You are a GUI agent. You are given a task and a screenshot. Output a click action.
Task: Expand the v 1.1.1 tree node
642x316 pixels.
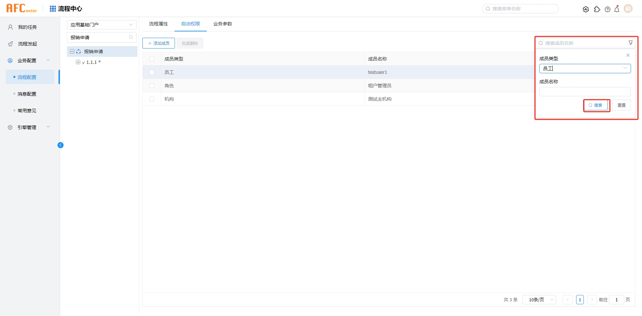click(78, 62)
